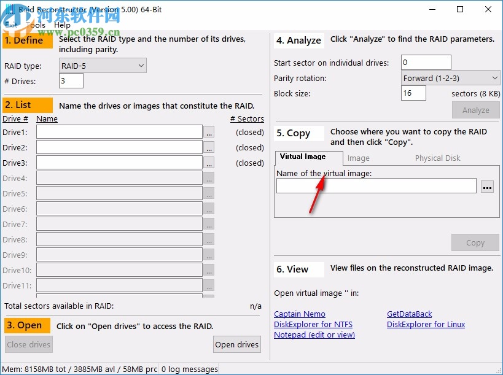Click the 3. Open step label

click(x=28, y=325)
